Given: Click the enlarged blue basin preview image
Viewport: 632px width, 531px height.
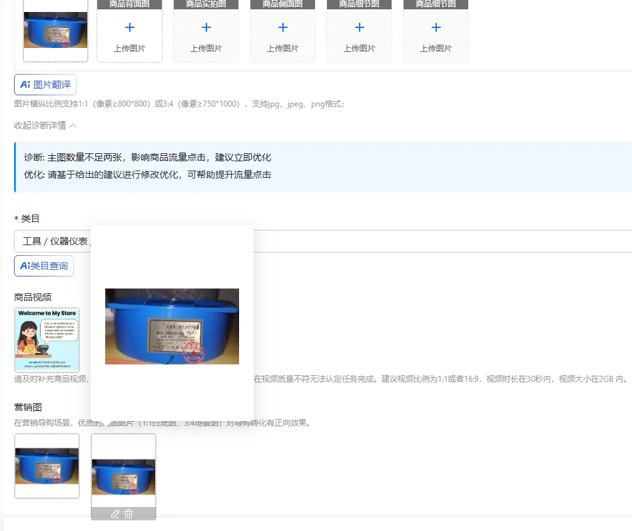Looking at the screenshot, I should 172,326.
